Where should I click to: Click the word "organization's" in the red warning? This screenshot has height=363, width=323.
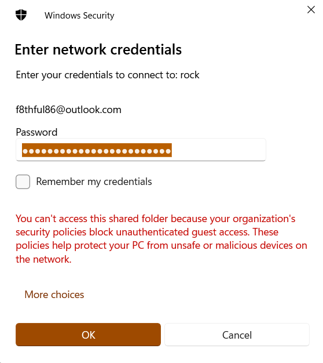pos(264,219)
